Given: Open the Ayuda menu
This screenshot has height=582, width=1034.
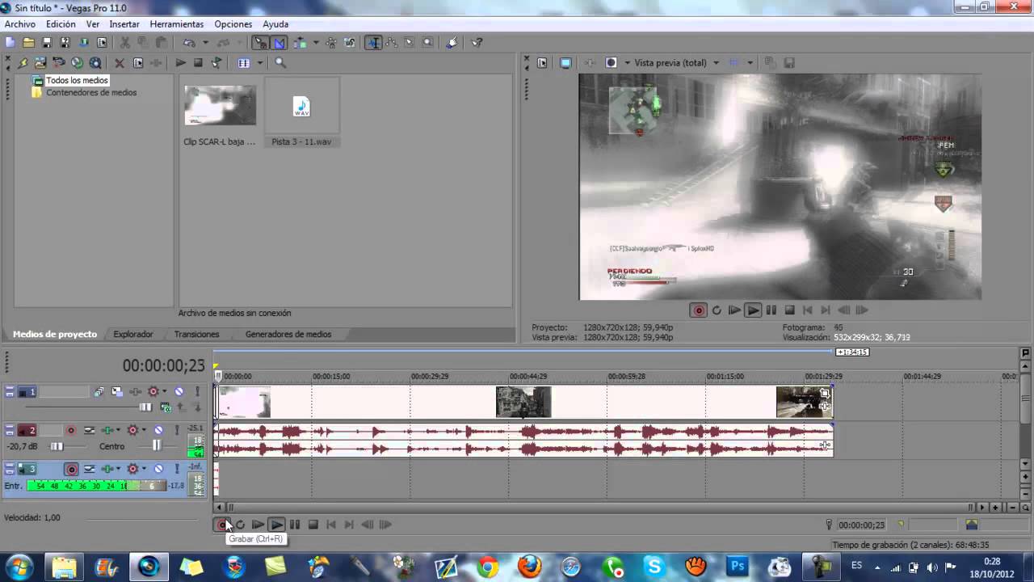Looking at the screenshot, I should (x=275, y=24).
